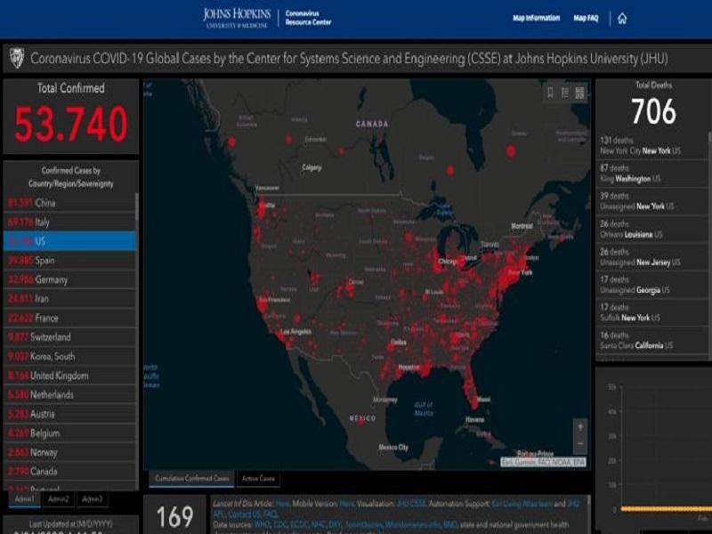Open the bookmarks icon on the map
Screen dimensions: 712x534
tap(550, 93)
